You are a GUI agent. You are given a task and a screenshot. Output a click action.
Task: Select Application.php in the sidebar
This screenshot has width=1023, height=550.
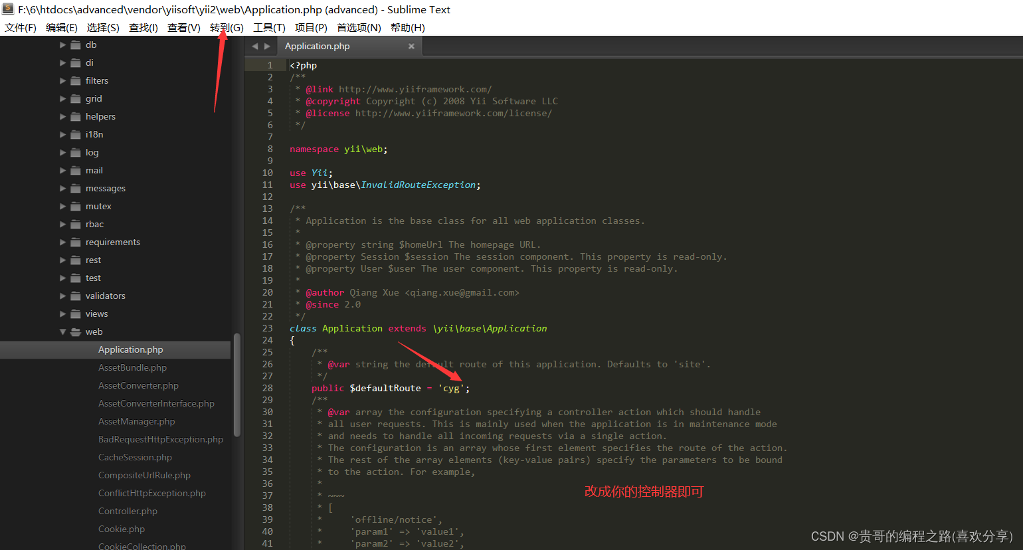point(116,349)
